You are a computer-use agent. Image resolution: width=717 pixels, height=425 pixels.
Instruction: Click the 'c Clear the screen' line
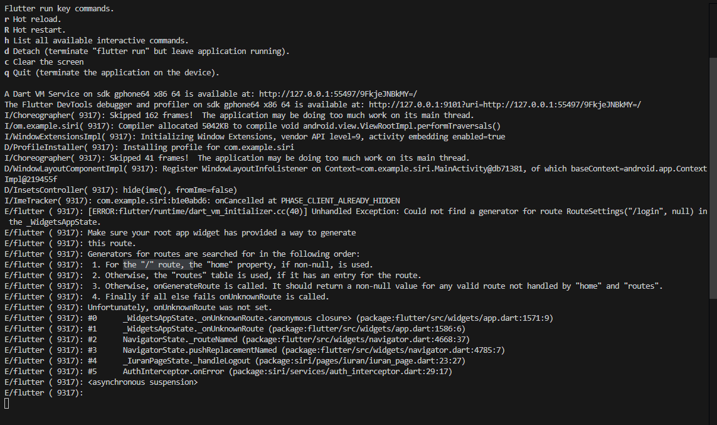tap(44, 62)
